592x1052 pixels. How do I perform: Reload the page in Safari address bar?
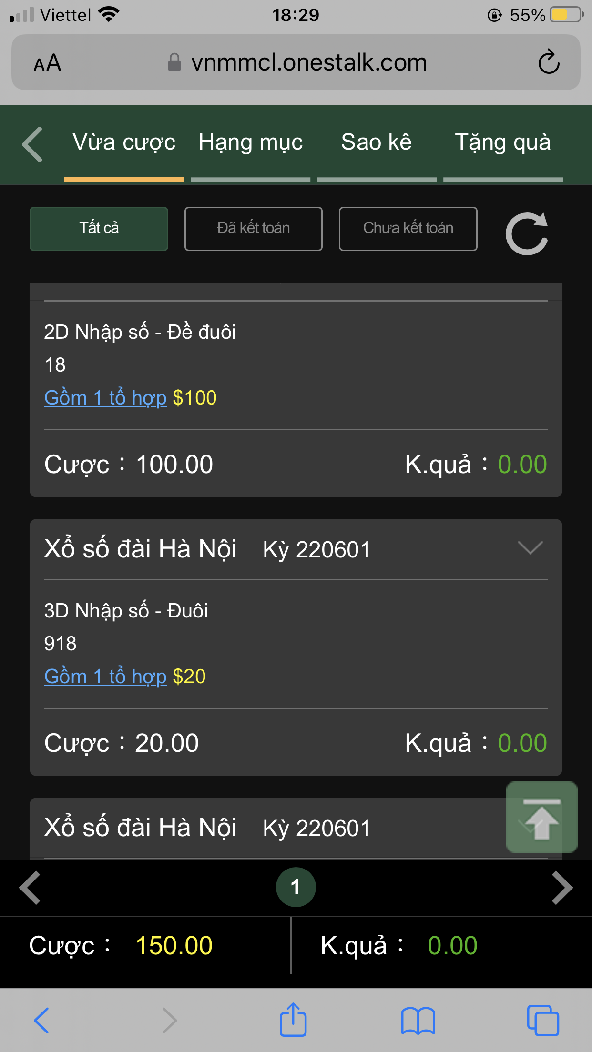(549, 62)
